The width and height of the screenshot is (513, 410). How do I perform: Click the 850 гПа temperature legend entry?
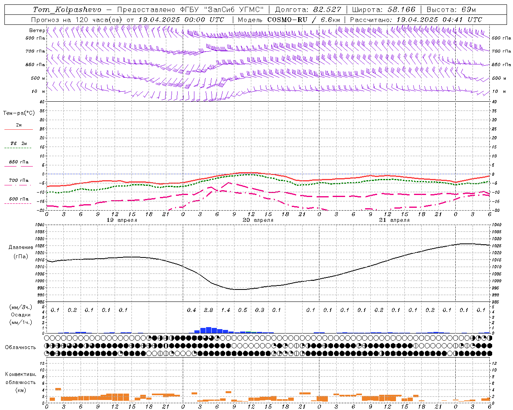click(18, 162)
